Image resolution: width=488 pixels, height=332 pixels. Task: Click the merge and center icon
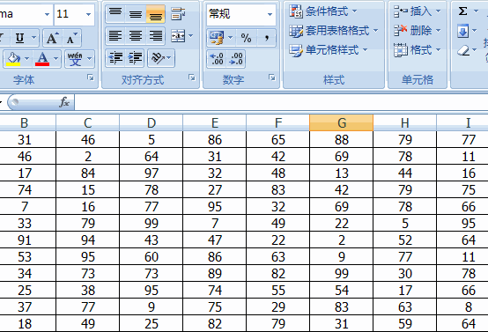(x=178, y=36)
